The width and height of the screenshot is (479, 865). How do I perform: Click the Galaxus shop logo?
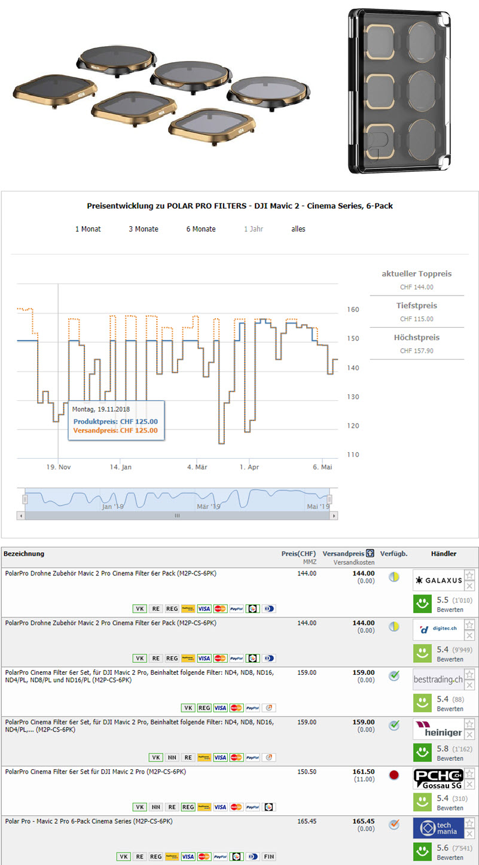point(438,580)
